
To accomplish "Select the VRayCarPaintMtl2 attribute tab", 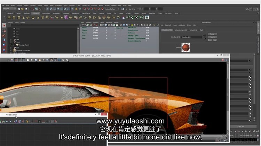I will (x=181, y=30).
